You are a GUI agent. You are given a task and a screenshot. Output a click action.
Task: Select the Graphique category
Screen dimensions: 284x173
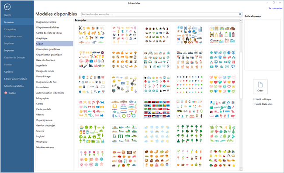click(x=42, y=38)
